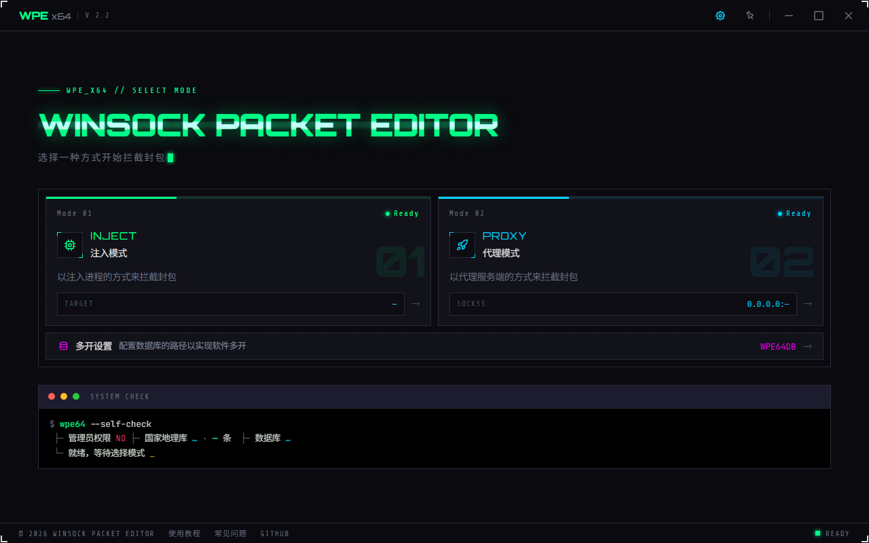869x543 pixels.
Task: Click the 代理模式 label
Action: pos(501,253)
